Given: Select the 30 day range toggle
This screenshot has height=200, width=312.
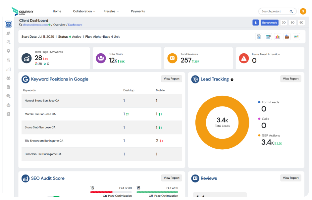Looking at the screenshot, I should click(284, 23).
